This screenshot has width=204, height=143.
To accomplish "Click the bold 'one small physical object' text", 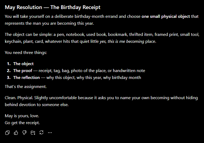I will 166,16.
